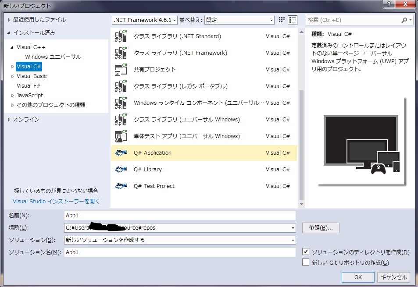The height and width of the screenshot is (287, 418).
Task: Click the レガシ ポータブル class library icon
Action: tap(121, 86)
